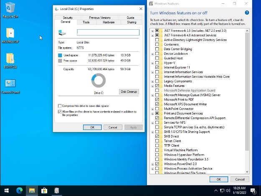Click the Disk Cleanup button
Screen dimensions: 261x196
coord(129,92)
